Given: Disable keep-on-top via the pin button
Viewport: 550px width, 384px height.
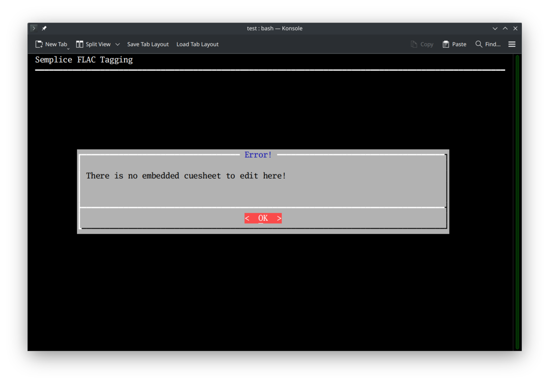Looking at the screenshot, I should (x=44, y=28).
